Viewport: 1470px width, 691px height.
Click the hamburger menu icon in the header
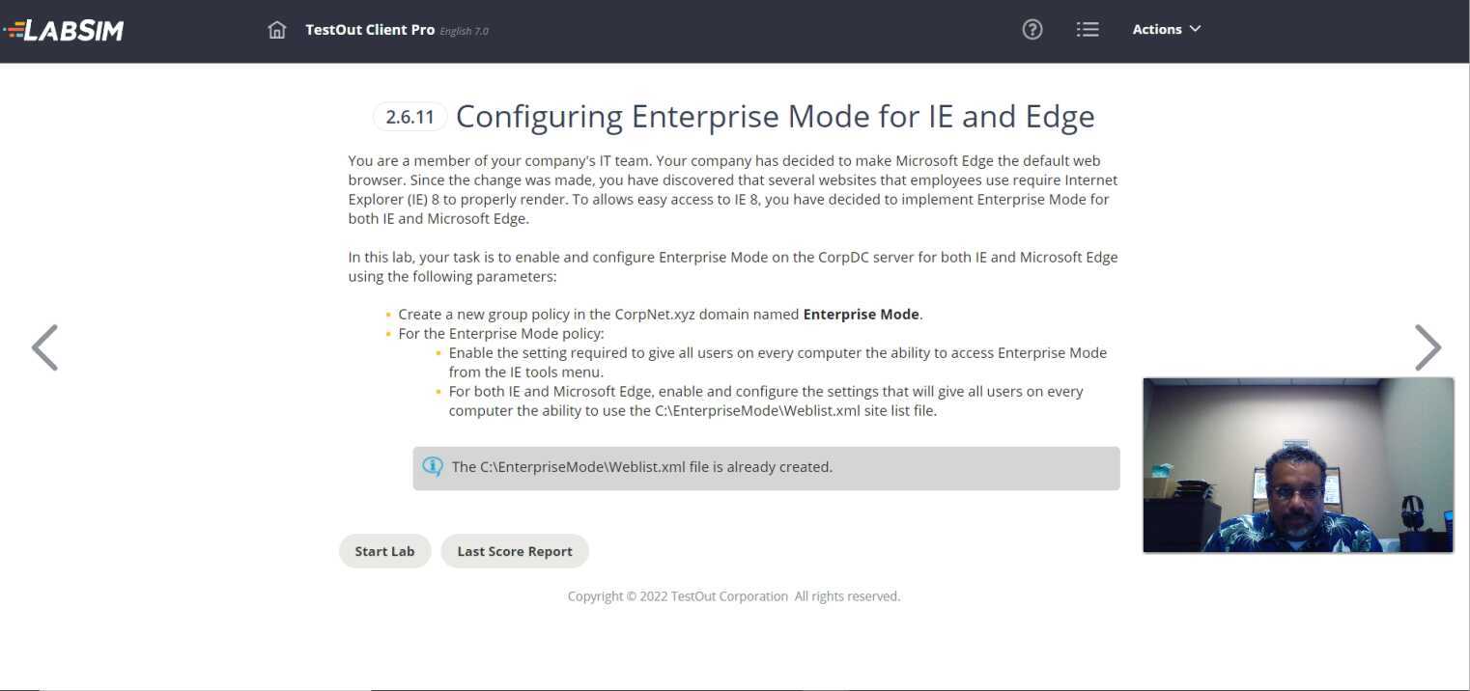pyautogui.click(x=1088, y=29)
